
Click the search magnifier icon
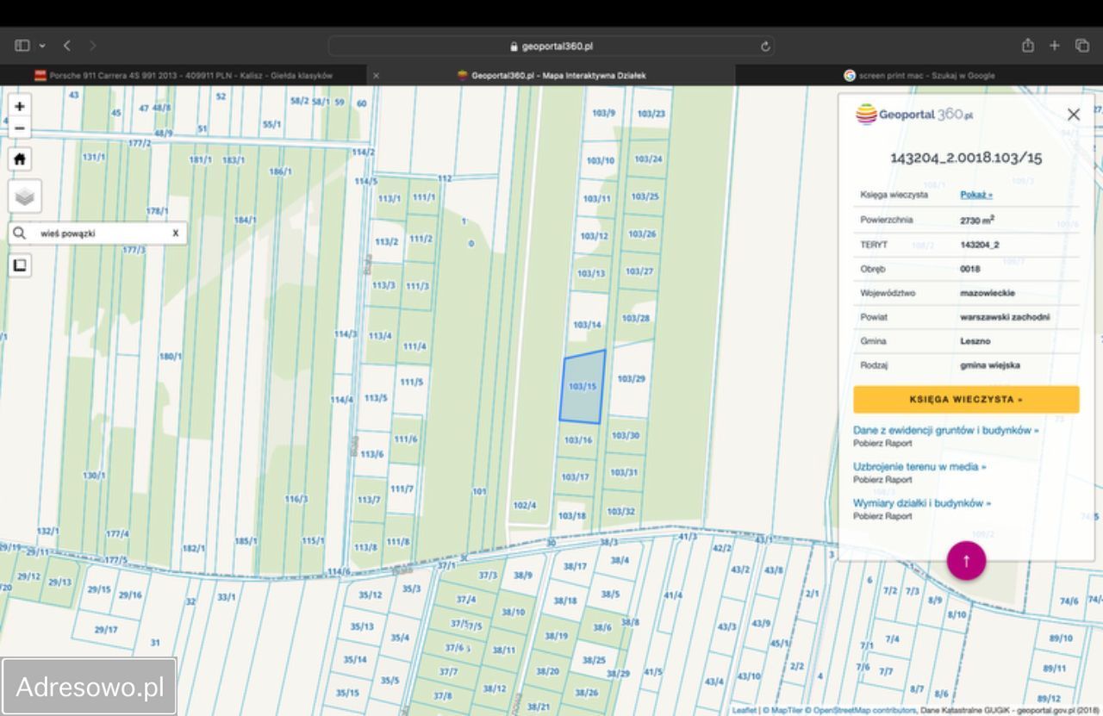pyautogui.click(x=19, y=233)
